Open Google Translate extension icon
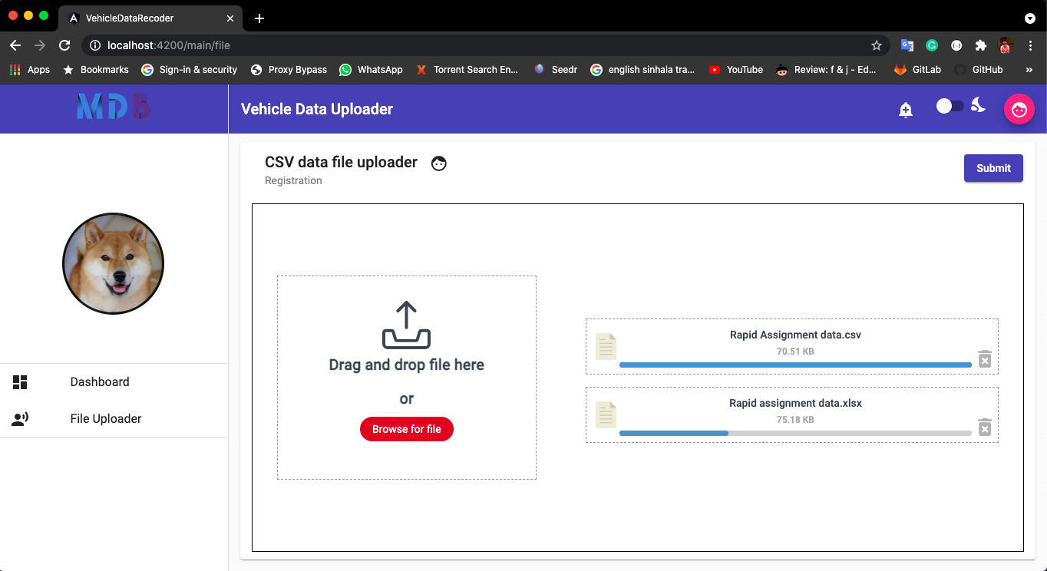Image resolution: width=1047 pixels, height=571 pixels. [907, 45]
